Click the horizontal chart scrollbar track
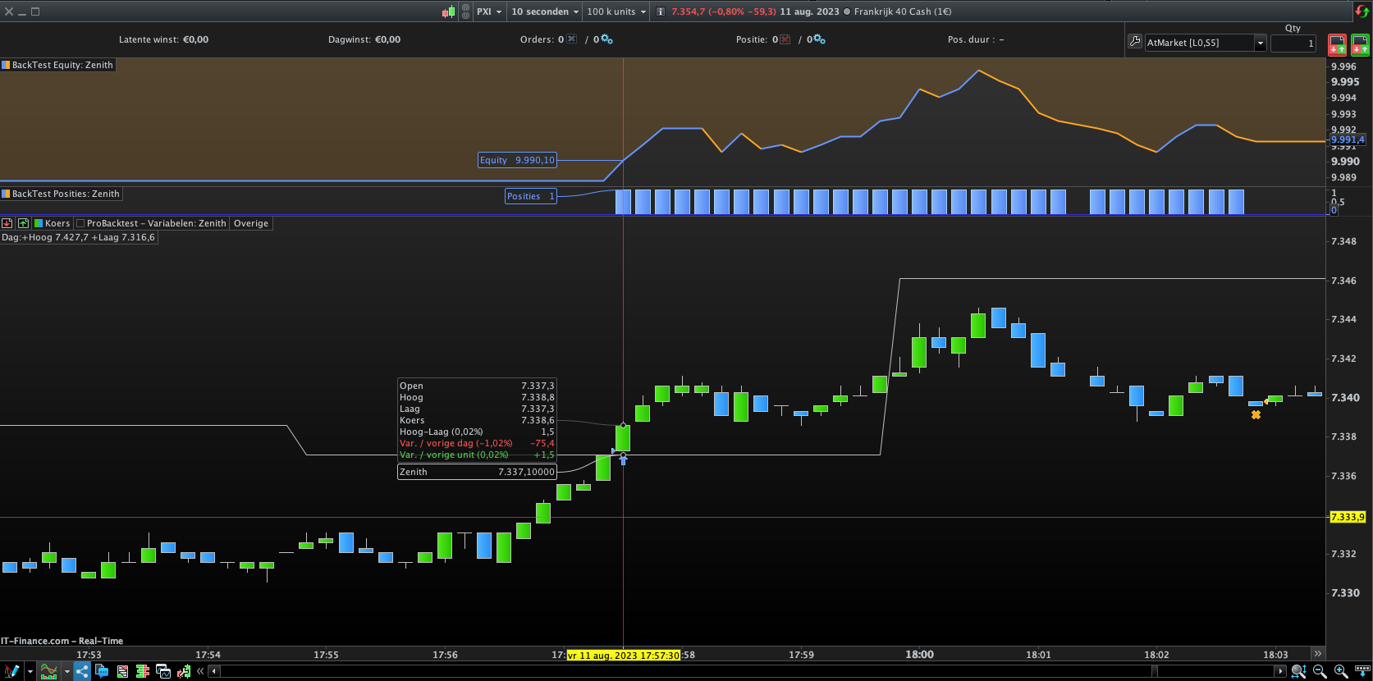Image resolution: width=1373 pixels, height=681 pixels. [746, 671]
